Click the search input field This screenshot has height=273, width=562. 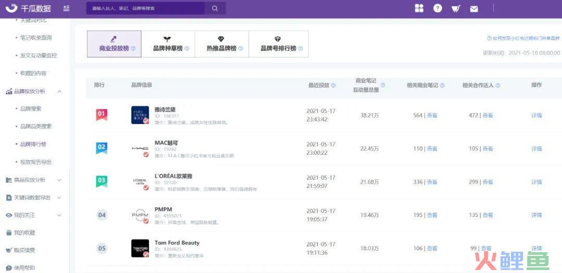(146, 8)
